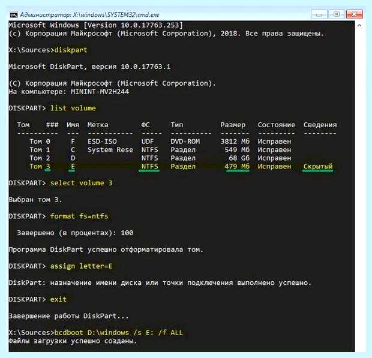
Task: Click the 'ФС' column header
Action: coord(145,125)
